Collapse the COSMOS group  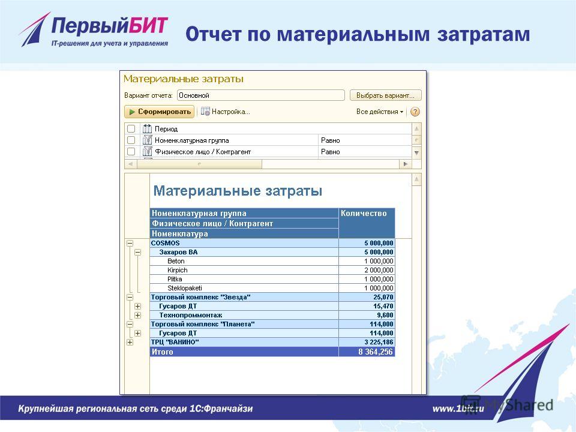click(x=130, y=243)
